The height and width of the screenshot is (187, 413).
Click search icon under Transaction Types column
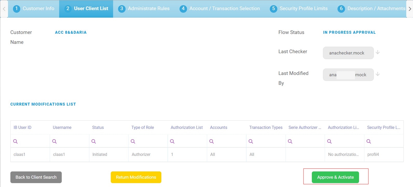click(x=251, y=141)
